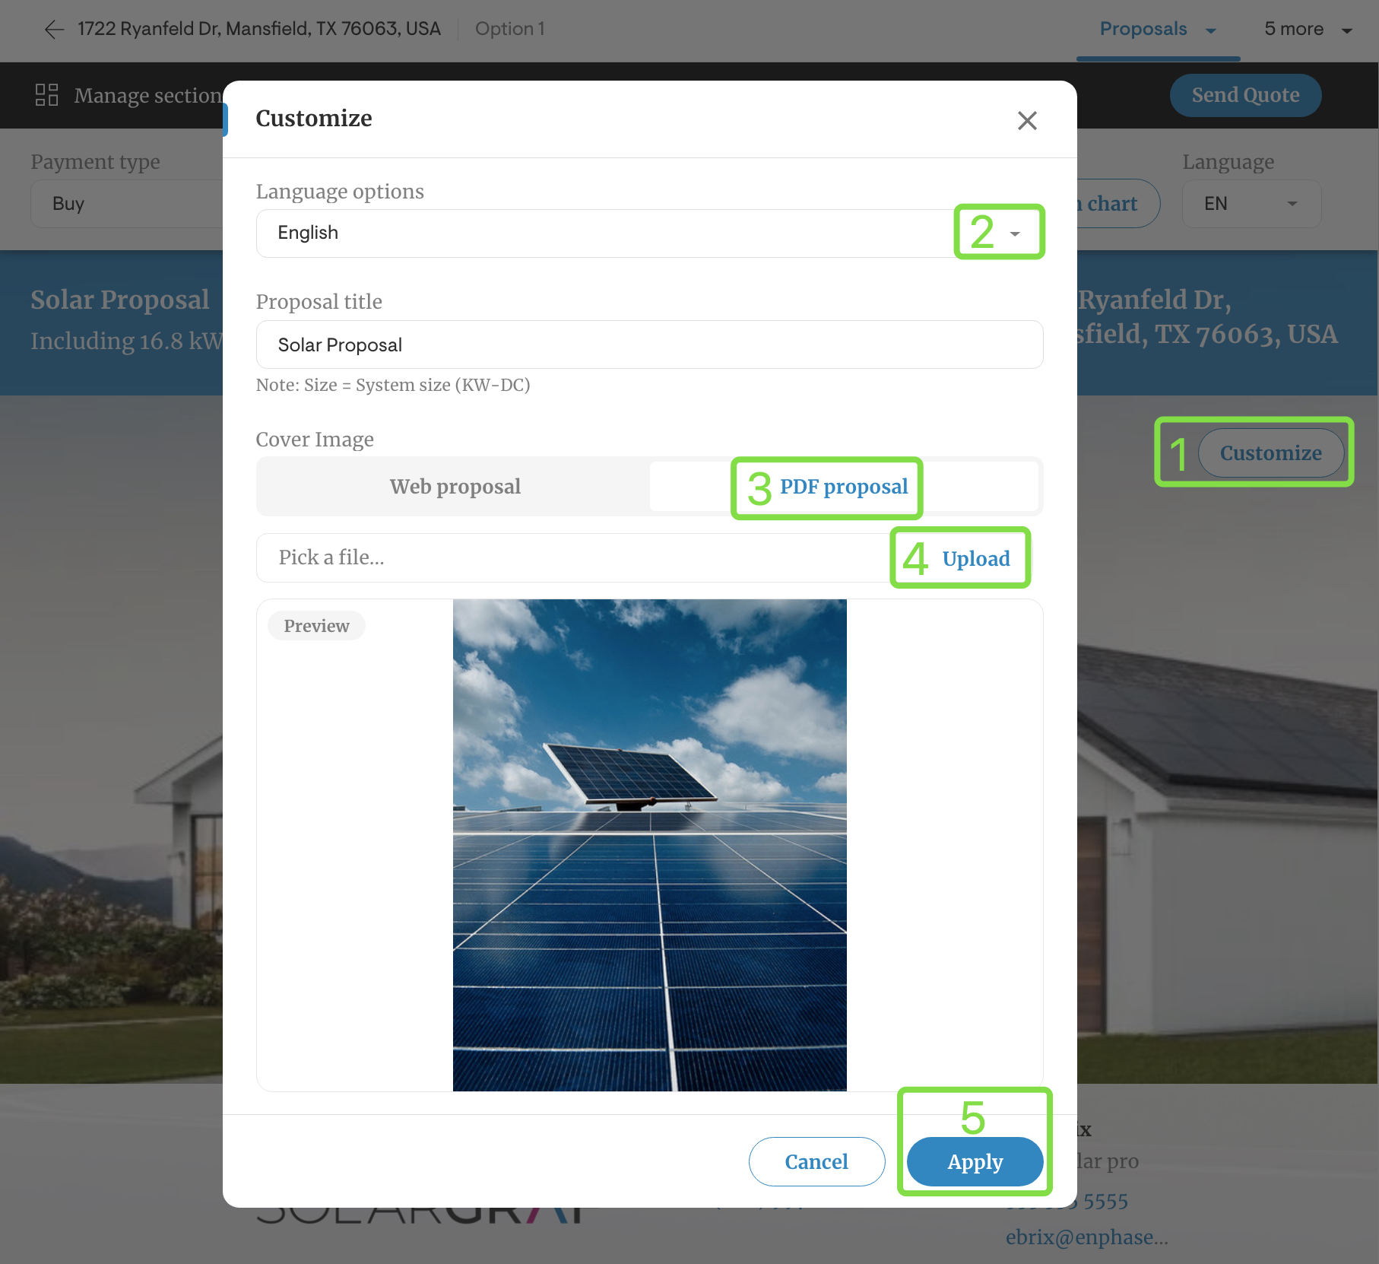Switch to the Web proposal tab

click(455, 486)
